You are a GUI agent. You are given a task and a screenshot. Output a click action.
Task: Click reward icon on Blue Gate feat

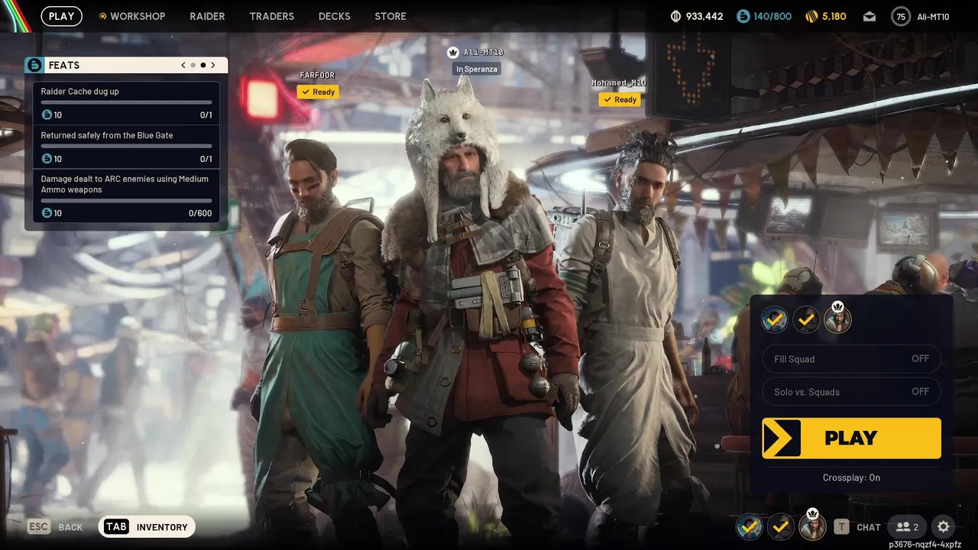pos(47,159)
